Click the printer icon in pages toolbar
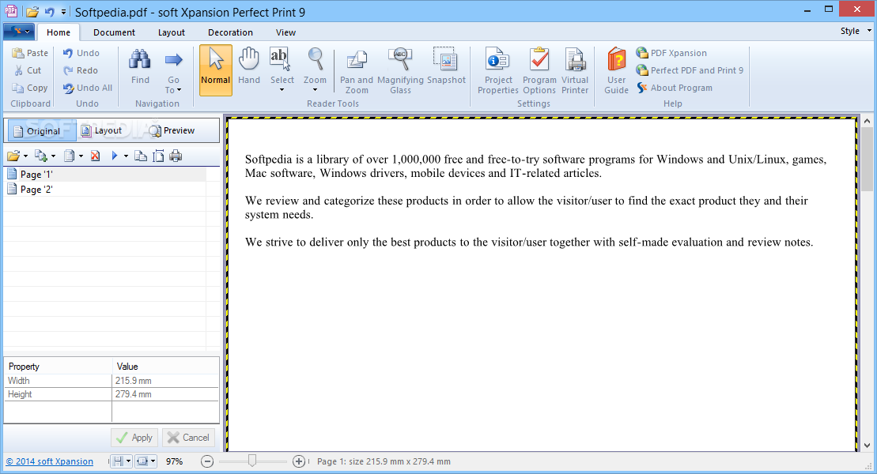Image resolution: width=877 pixels, height=474 pixels. coord(176,156)
